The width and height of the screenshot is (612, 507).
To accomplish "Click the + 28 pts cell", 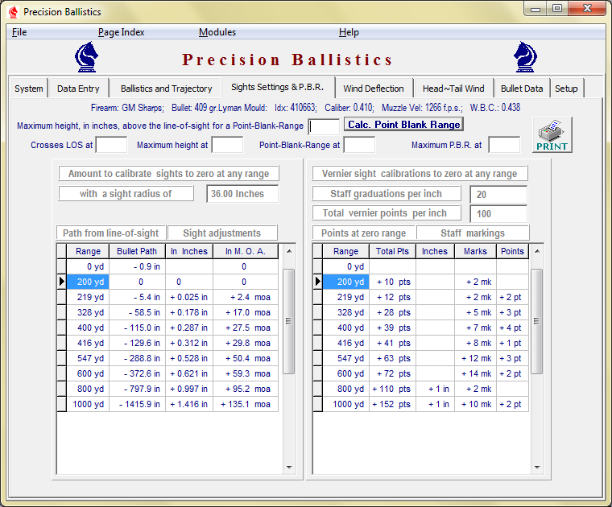I will click(392, 312).
